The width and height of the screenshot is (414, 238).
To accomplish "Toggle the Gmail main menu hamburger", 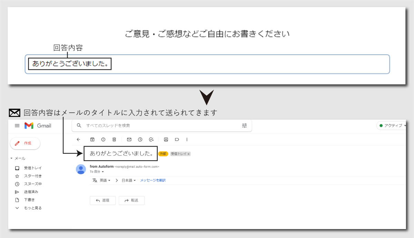I will pos(17,126).
